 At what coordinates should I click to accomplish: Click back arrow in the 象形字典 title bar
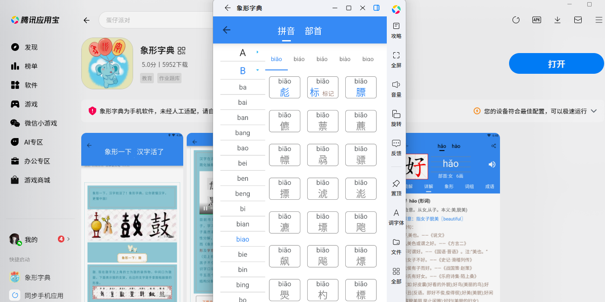click(228, 8)
